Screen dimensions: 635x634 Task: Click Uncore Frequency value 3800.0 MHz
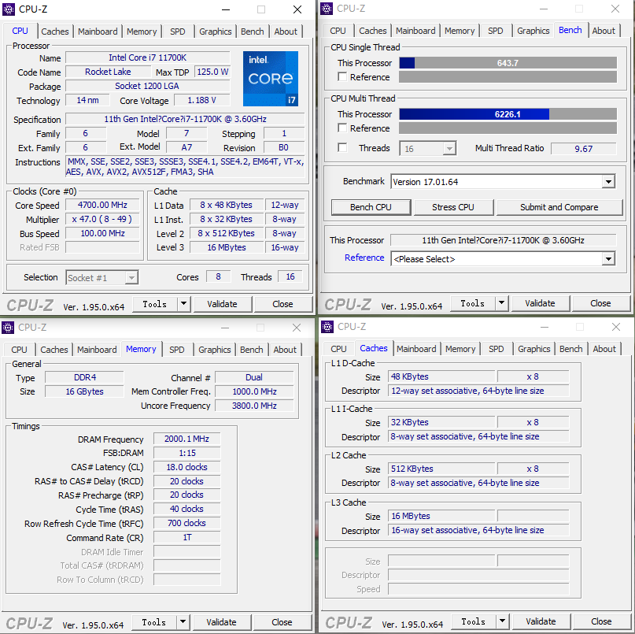(254, 406)
